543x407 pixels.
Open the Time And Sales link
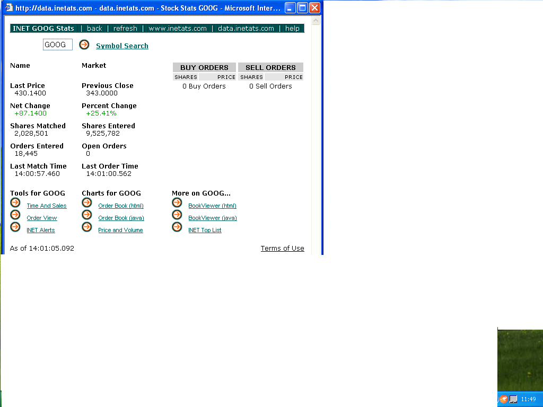point(47,206)
